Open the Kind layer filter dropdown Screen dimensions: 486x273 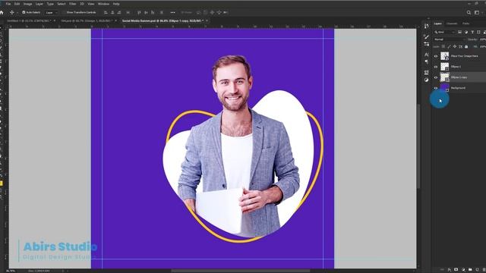[444, 32]
